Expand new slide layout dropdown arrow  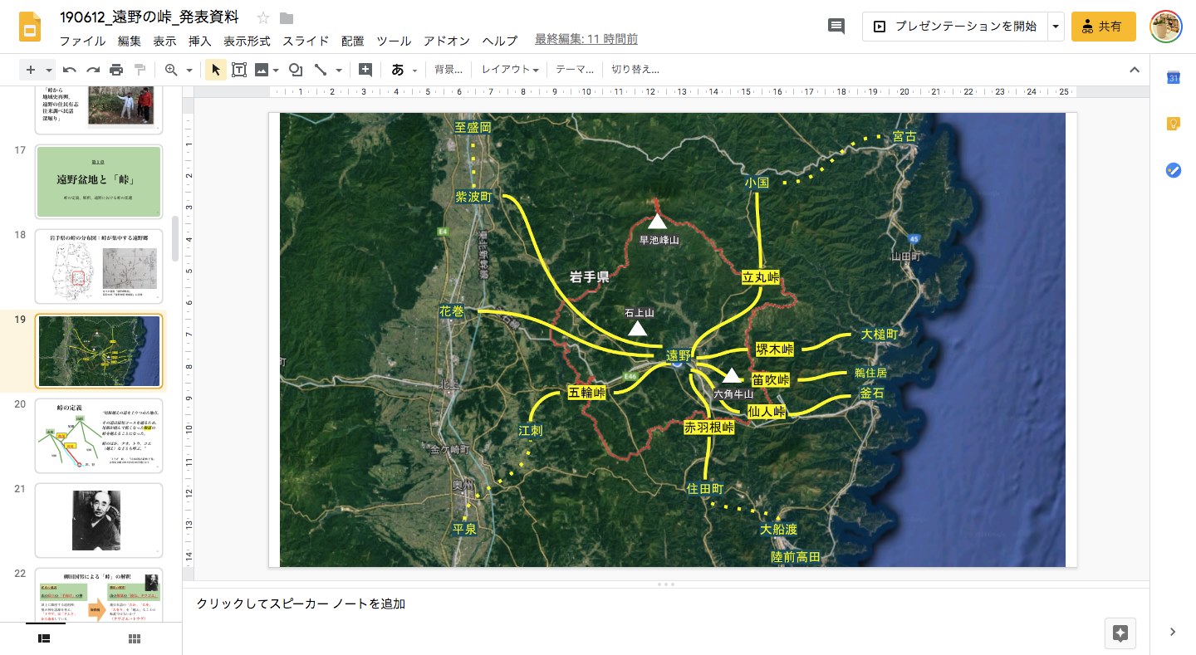point(49,70)
